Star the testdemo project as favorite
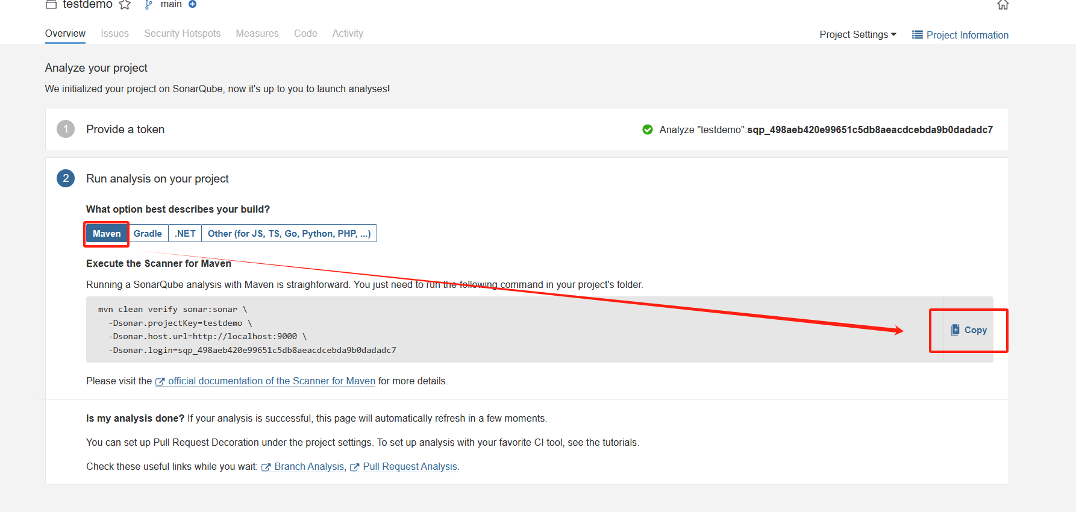Viewport: 1076px width, 512px height. pos(125,5)
